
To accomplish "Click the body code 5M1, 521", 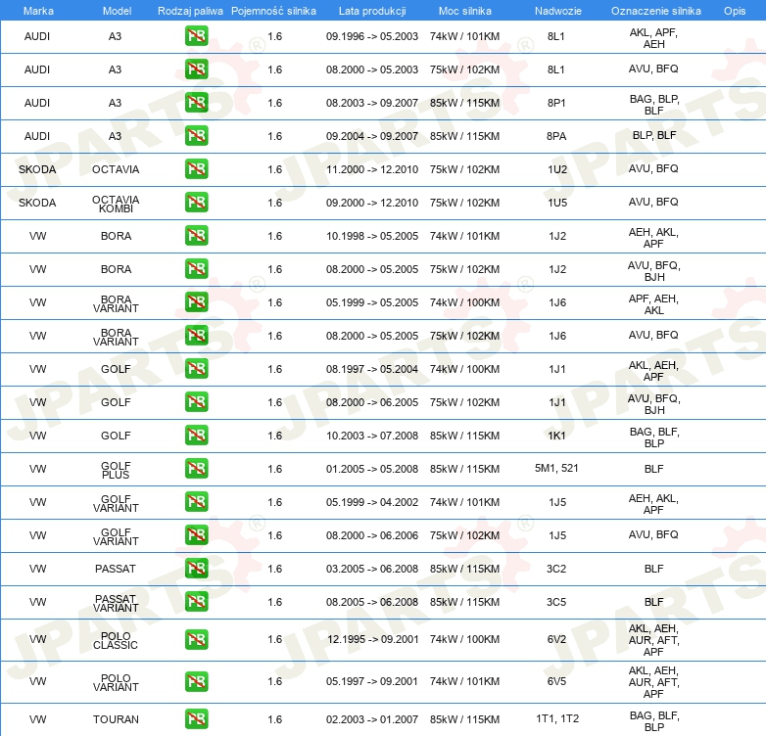I will (556, 468).
